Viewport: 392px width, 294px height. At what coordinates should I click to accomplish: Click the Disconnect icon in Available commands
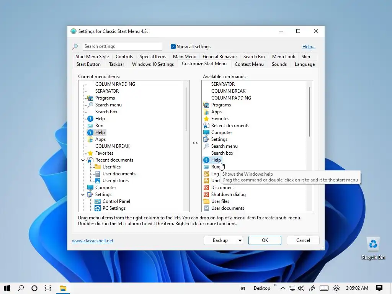pyautogui.click(x=206, y=188)
